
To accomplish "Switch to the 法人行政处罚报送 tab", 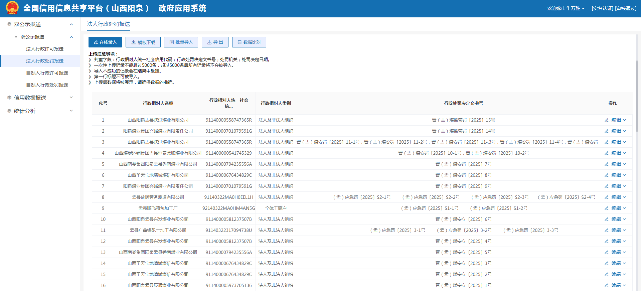I will click(x=109, y=24).
